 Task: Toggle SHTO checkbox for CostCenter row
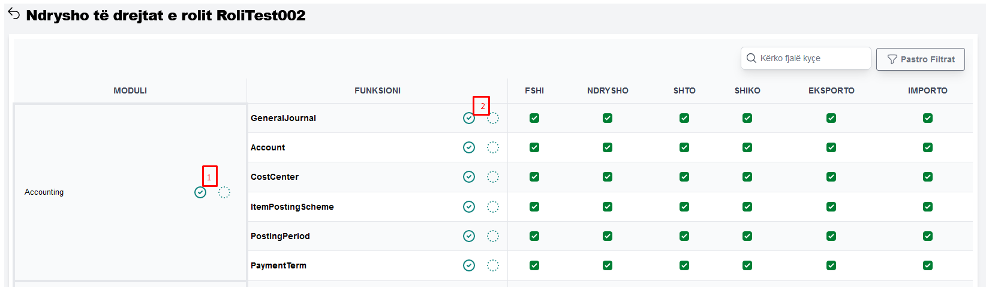(x=684, y=177)
